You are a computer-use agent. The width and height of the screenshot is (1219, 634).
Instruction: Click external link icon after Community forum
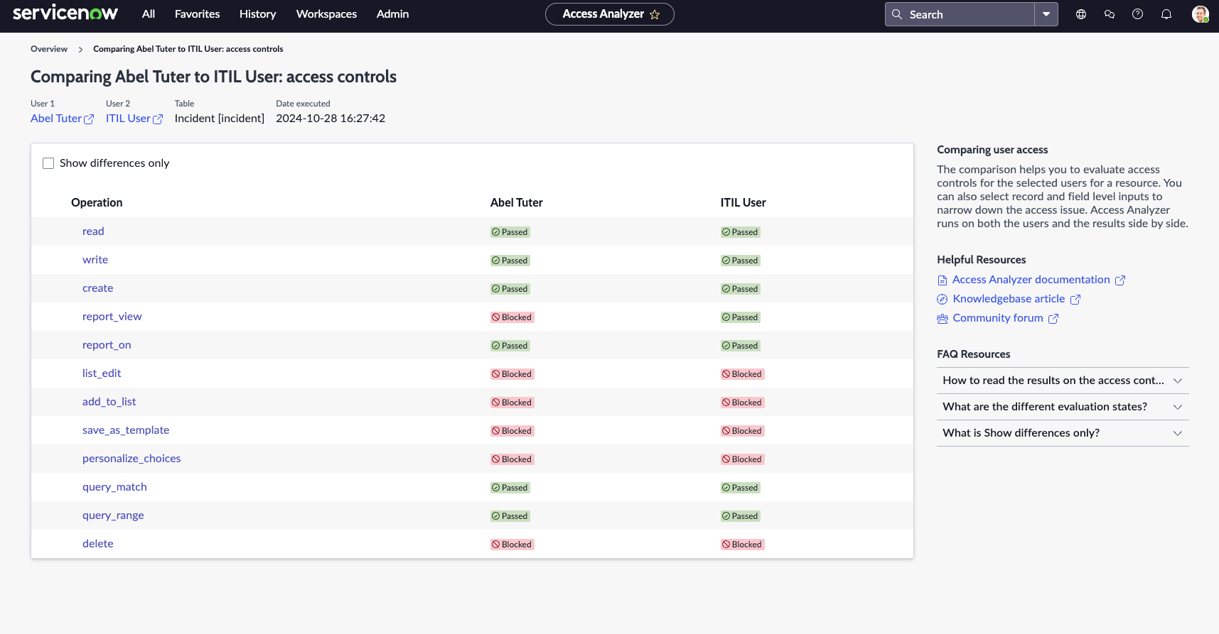[x=1053, y=319]
